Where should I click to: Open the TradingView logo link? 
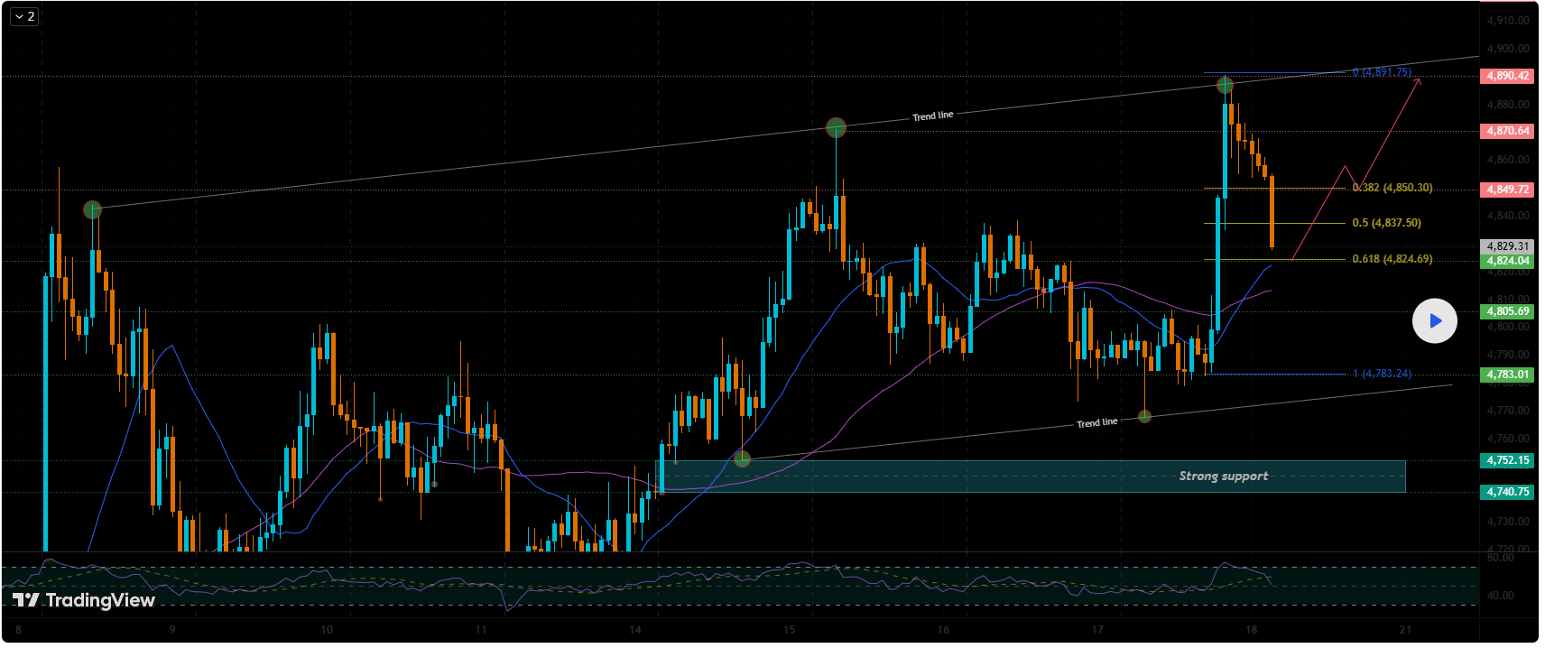[x=84, y=600]
